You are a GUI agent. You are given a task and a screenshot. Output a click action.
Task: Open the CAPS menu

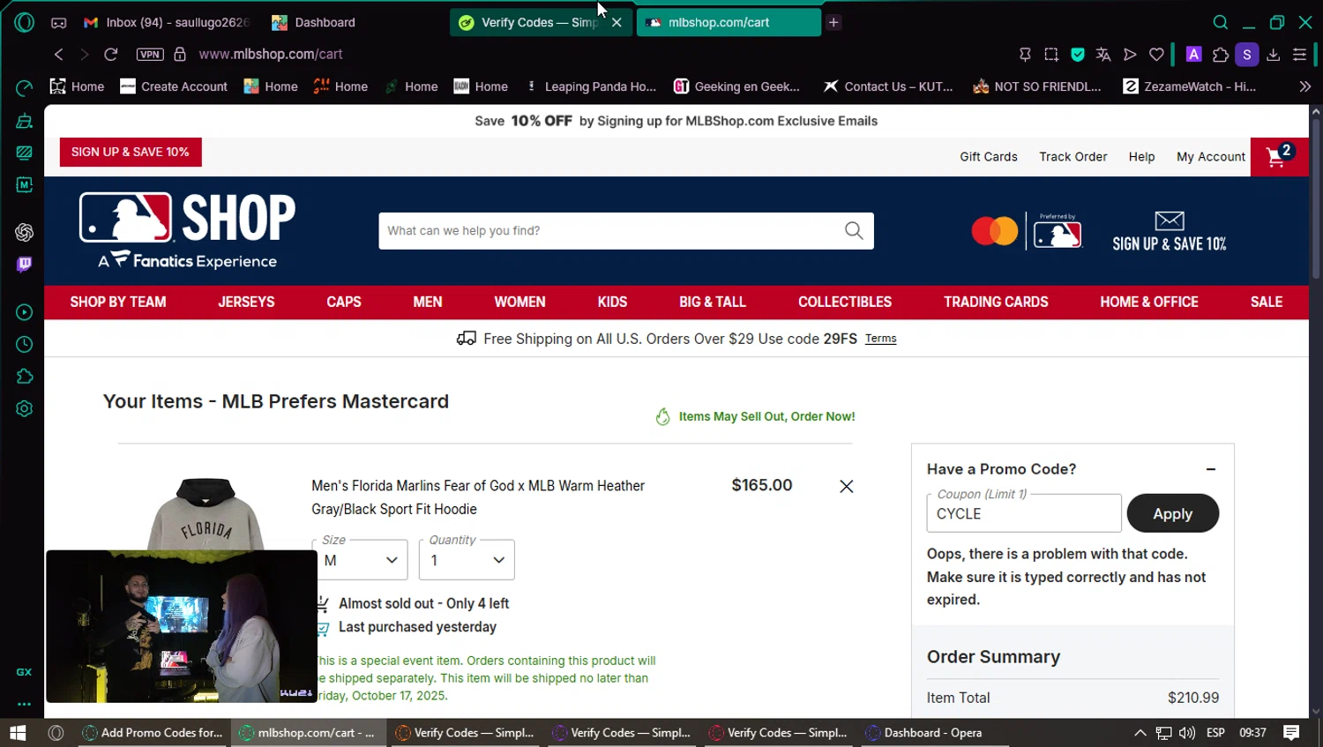[344, 302]
